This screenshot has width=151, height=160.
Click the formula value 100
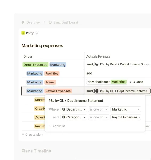click(89, 73)
